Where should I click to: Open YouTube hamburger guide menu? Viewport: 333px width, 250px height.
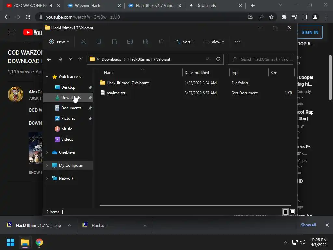[12, 32]
